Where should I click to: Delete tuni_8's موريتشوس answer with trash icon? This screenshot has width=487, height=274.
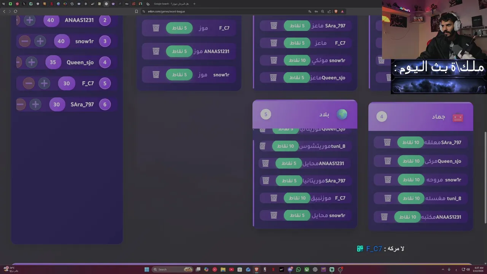coord(263,146)
